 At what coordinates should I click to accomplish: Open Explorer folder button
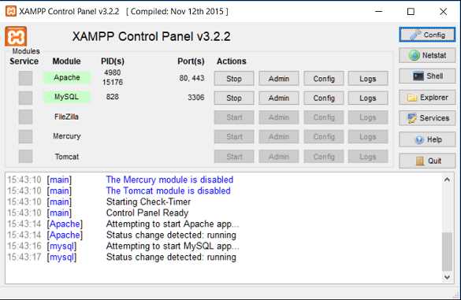[427, 98]
